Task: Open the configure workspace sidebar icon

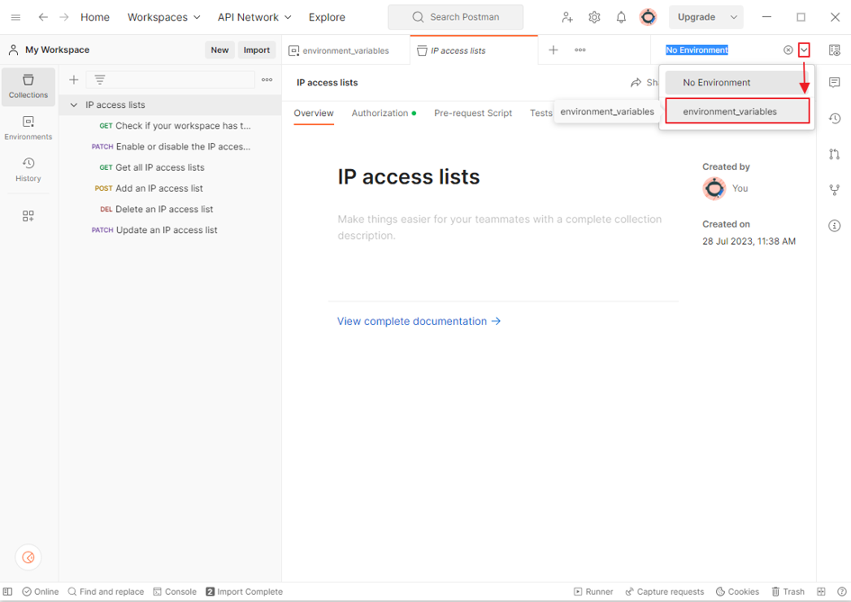Action: 28,216
